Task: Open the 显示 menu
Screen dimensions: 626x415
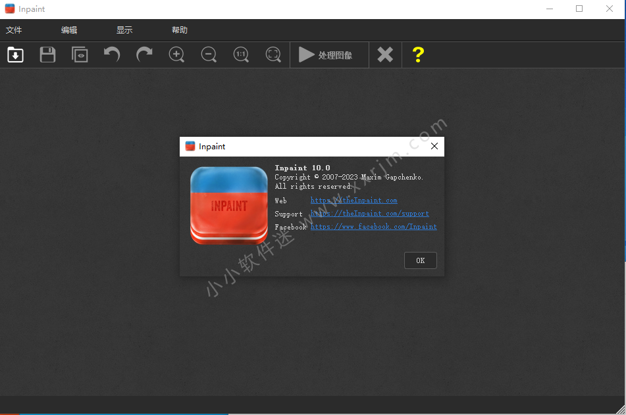Action: pyautogui.click(x=124, y=30)
